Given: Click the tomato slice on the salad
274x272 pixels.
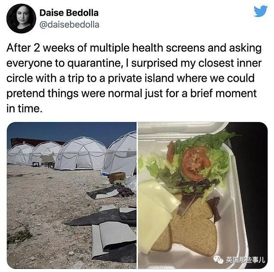Looking at the screenshot, I should 195,163.
